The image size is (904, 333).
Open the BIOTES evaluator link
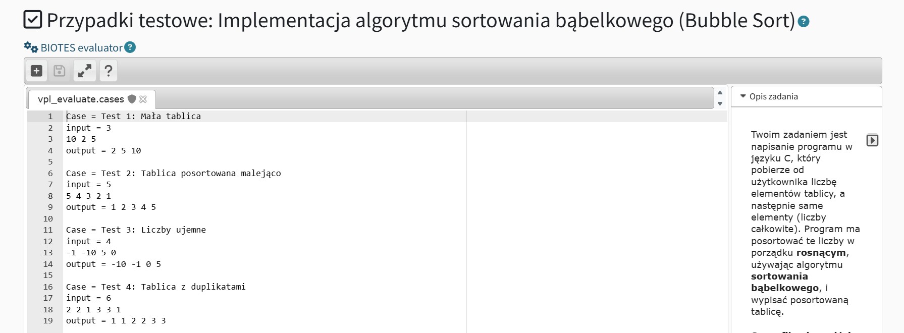point(81,48)
